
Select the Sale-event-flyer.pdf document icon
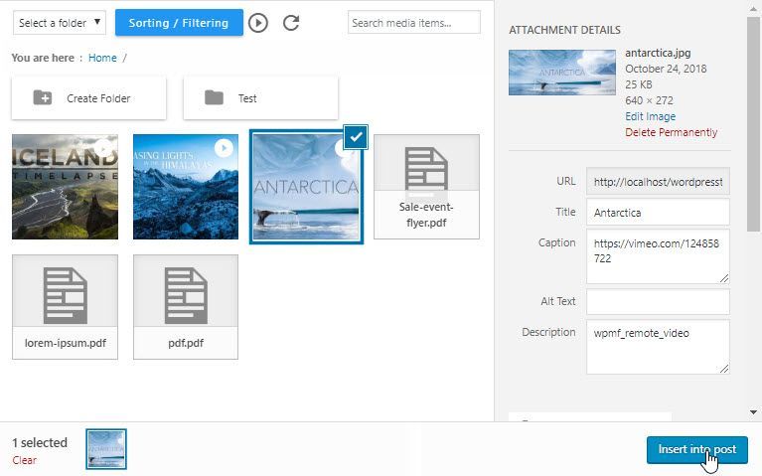(x=426, y=169)
